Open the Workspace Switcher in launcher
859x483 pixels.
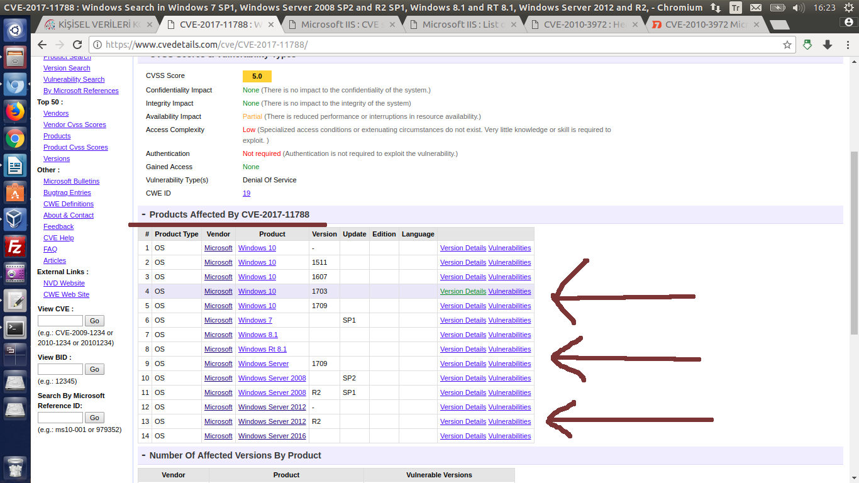pos(15,355)
